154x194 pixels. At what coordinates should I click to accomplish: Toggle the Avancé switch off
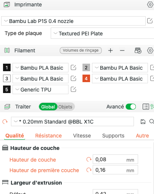[x=131, y=107]
